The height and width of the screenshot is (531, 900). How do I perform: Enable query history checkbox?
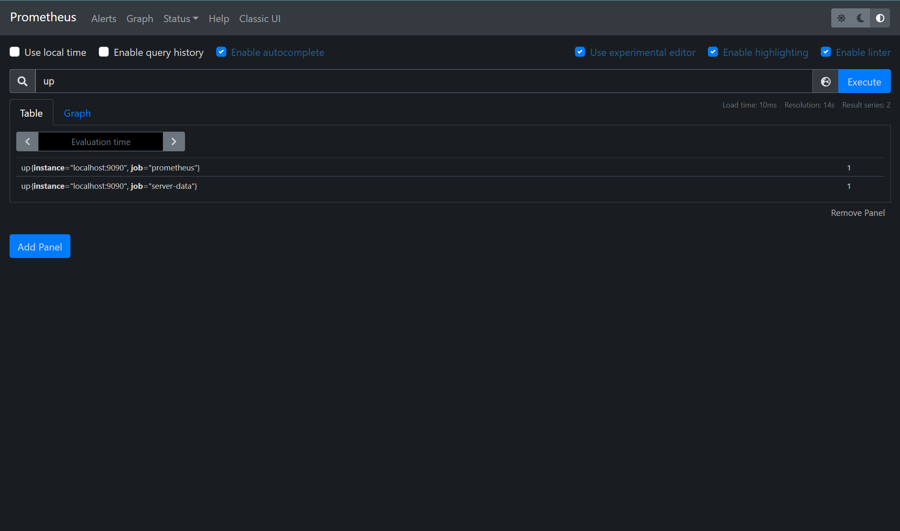point(104,52)
